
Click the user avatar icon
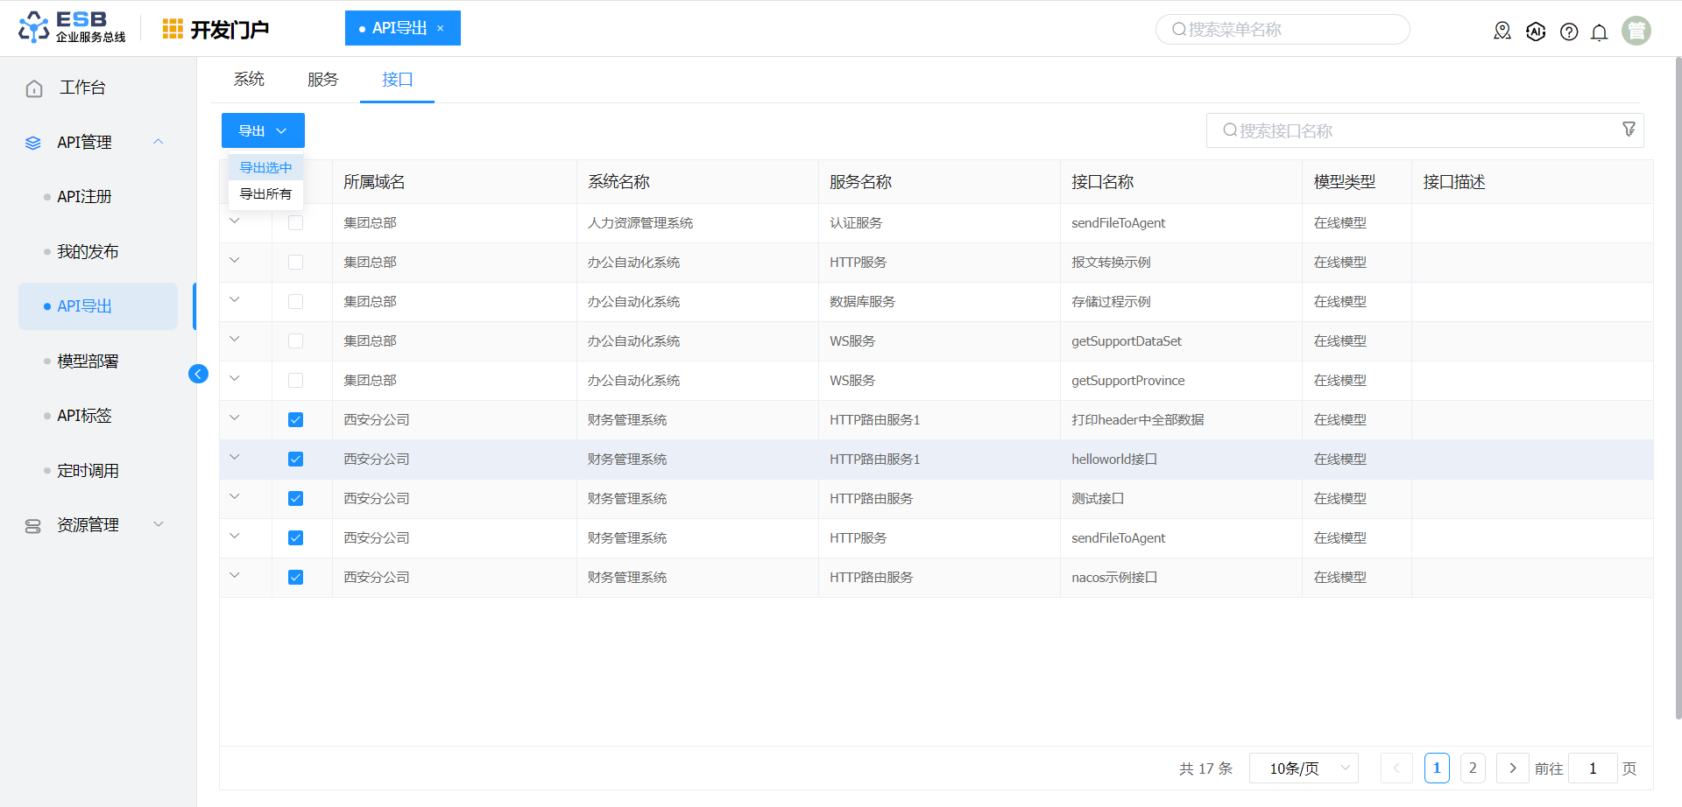pos(1636,31)
